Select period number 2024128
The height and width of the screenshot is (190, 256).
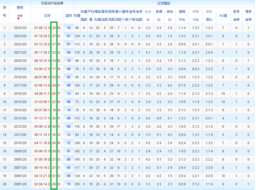20,28
